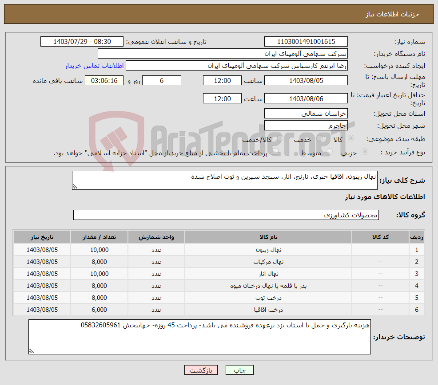This screenshot has height=385, width=438.
Task: Click delivery city field جاجرم
Action: 306,126
